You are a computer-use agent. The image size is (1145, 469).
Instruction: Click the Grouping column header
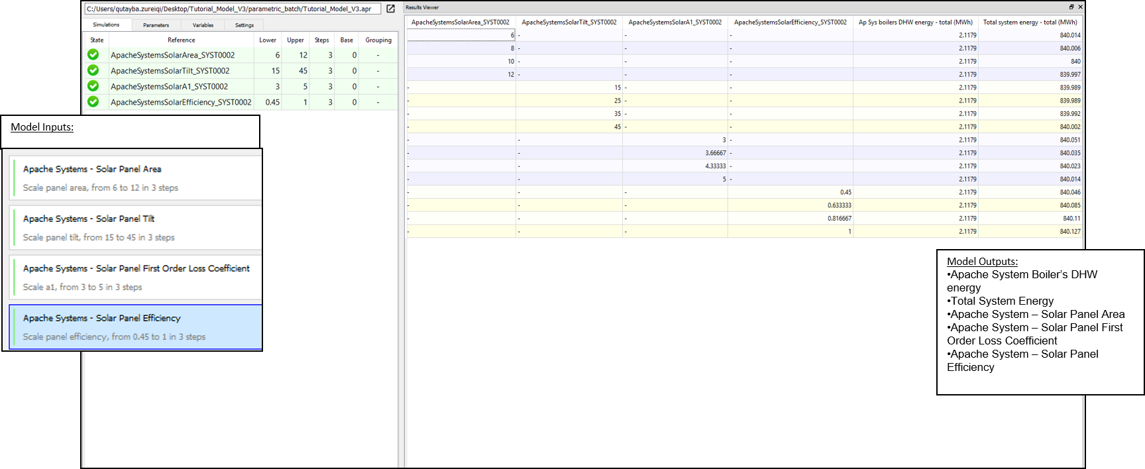(x=378, y=40)
